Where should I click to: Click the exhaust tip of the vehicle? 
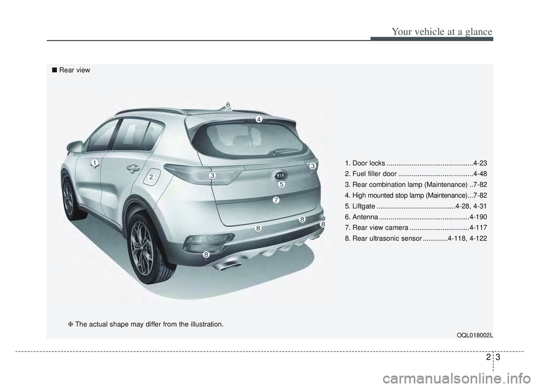pos(229,265)
